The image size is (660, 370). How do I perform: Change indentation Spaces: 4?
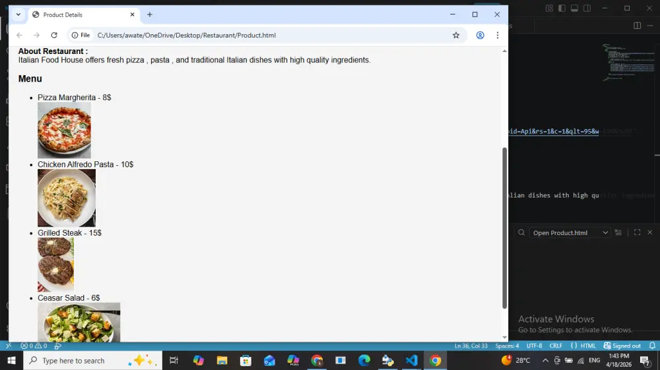click(x=507, y=346)
